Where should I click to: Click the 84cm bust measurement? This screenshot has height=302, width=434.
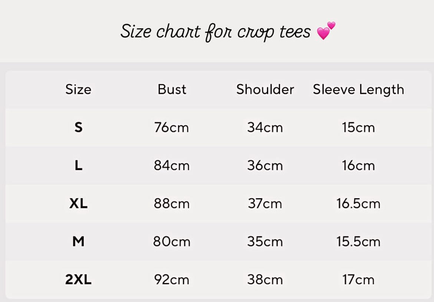click(172, 165)
